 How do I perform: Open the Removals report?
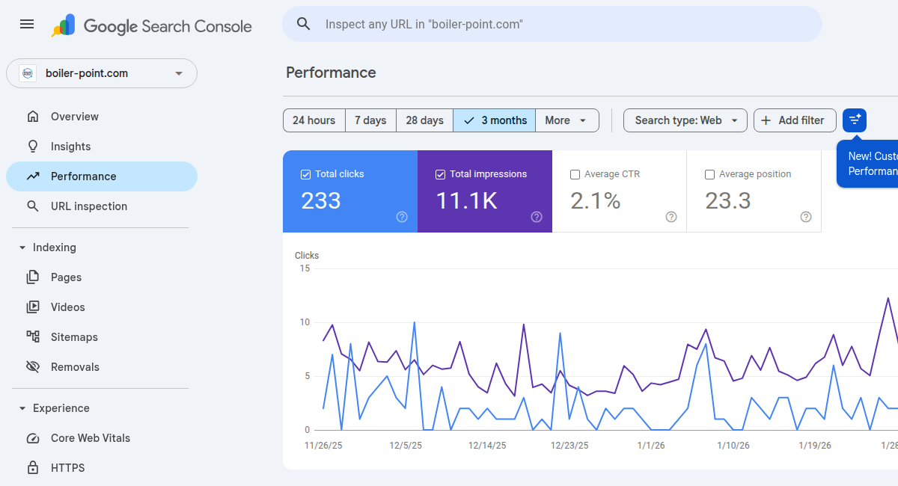pos(73,366)
